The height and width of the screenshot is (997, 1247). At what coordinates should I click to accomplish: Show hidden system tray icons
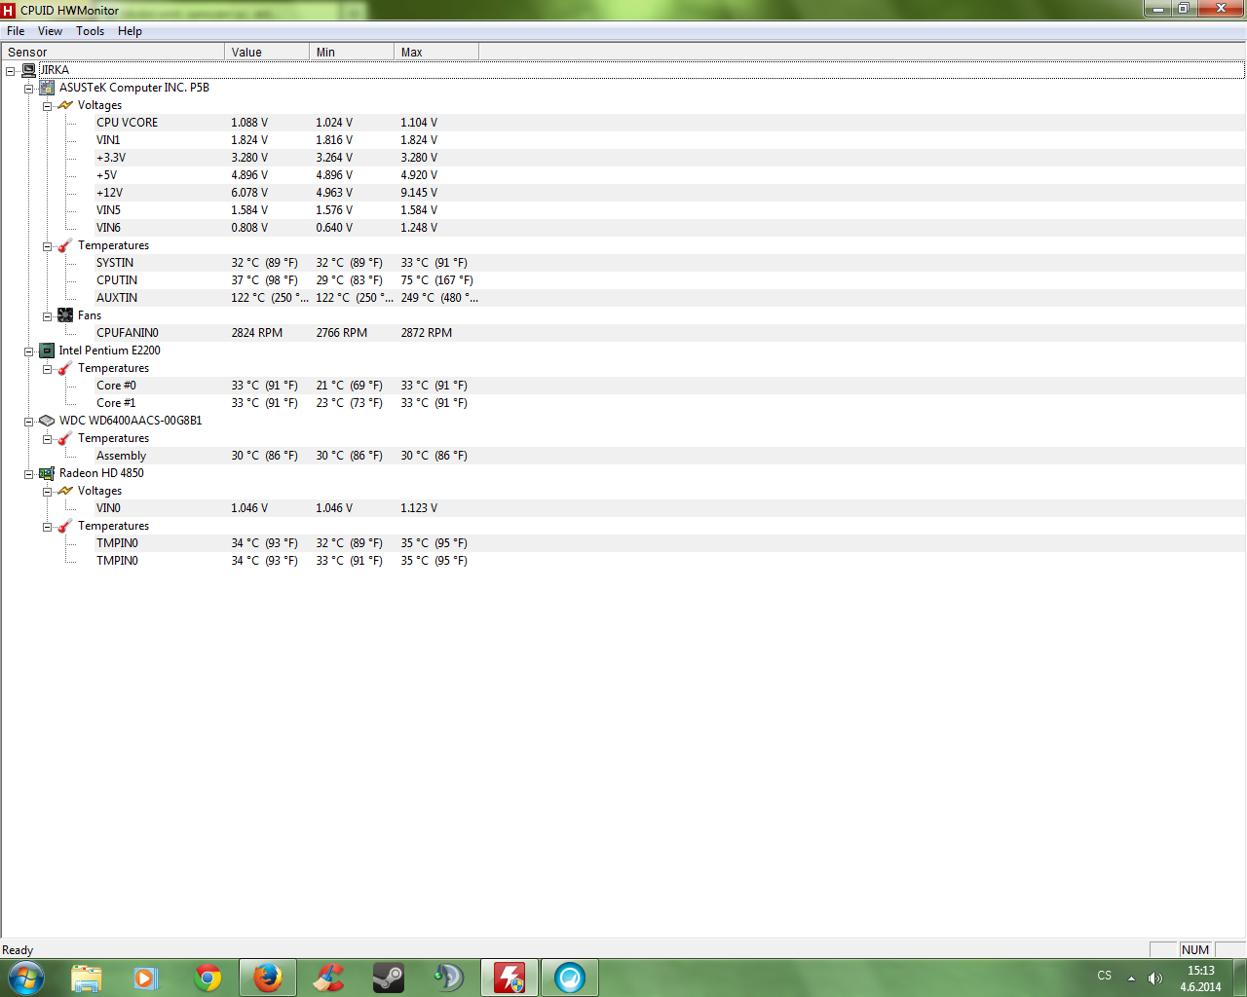click(1131, 979)
